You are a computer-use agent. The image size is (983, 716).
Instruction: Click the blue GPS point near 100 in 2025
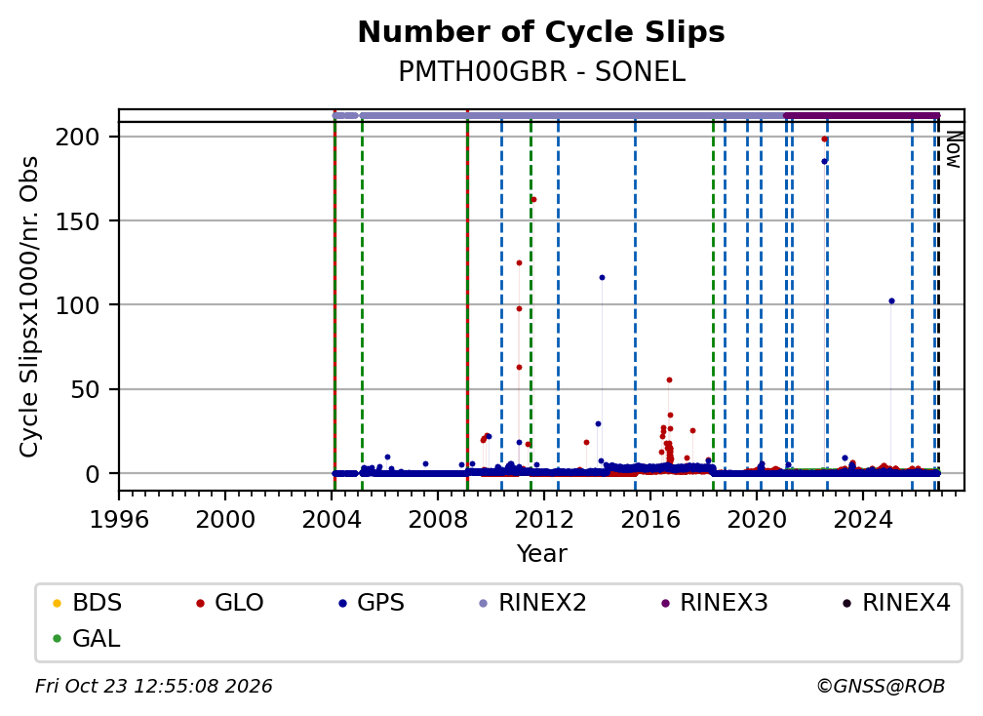click(x=891, y=301)
